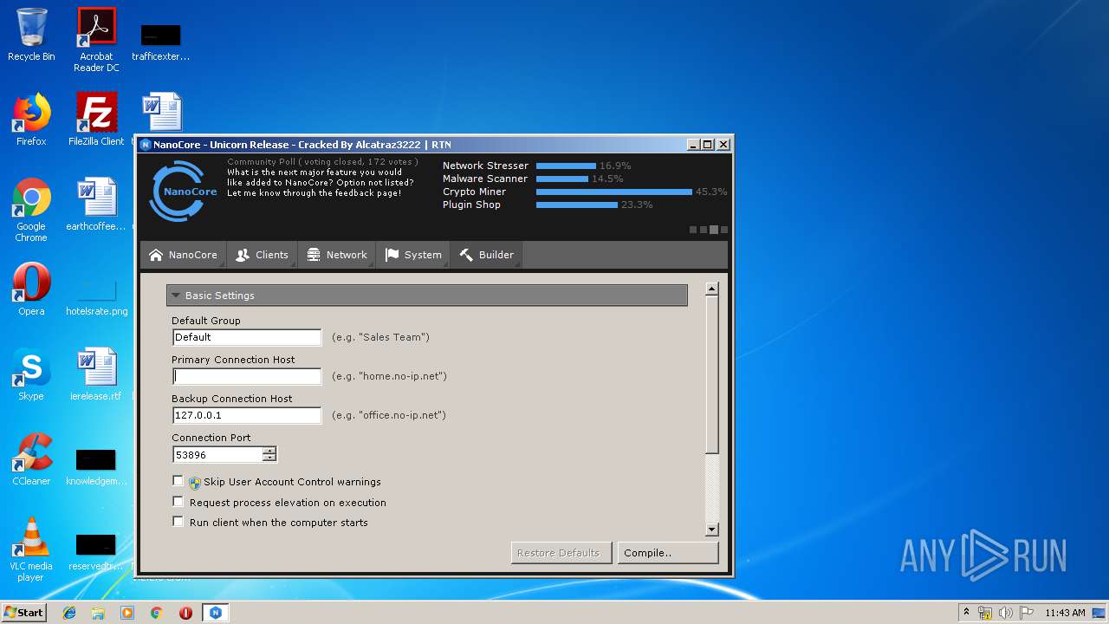1109x624 pixels.
Task: Select the Opera desktop icon
Action: (31, 289)
